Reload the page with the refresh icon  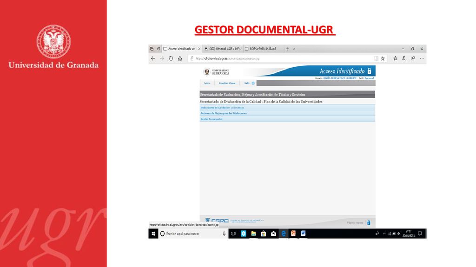[x=171, y=58]
